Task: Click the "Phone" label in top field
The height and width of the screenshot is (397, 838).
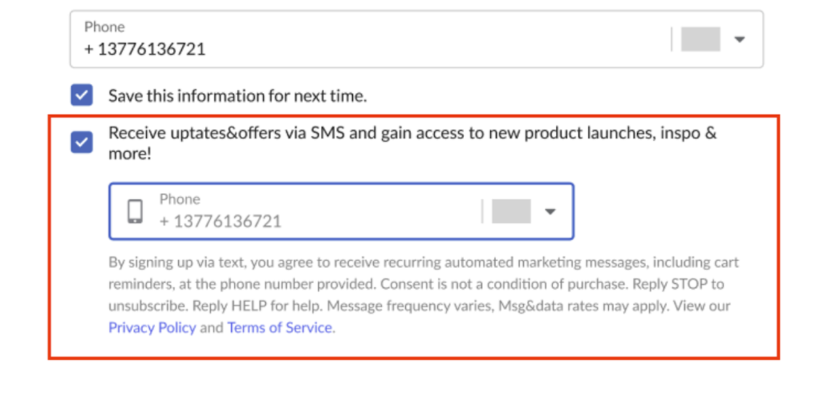Action: pyautogui.click(x=104, y=27)
